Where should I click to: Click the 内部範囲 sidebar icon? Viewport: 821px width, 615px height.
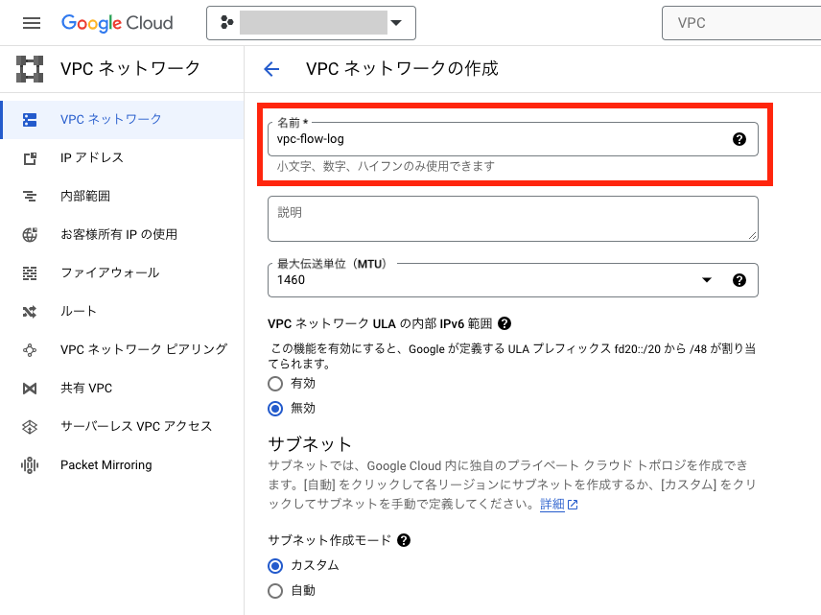30,197
